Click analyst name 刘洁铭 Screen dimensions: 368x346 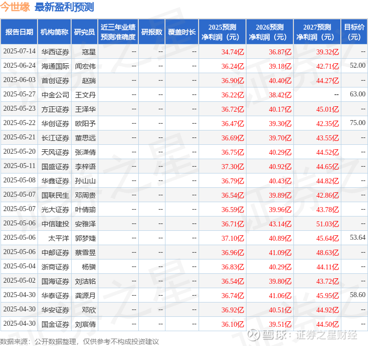85,281
